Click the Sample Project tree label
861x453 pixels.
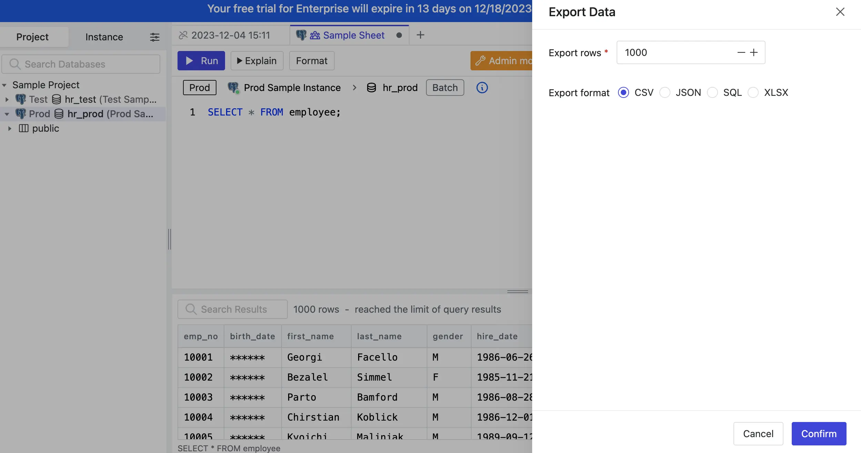click(x=46, y=85)
